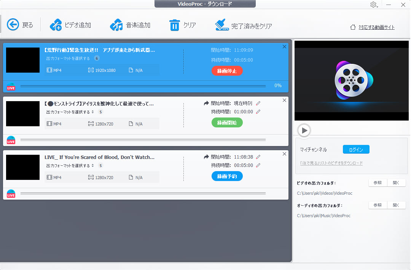Click the LIVE badge on 荒野行動 item
Viewport: 411px width, 270px height.
tap(11, 87)
